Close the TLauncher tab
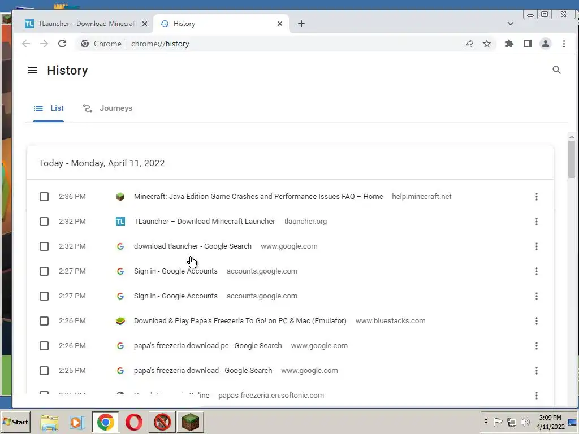Image resolution: width=579 pixels, height=434 pixels. (x=145, y=24)
